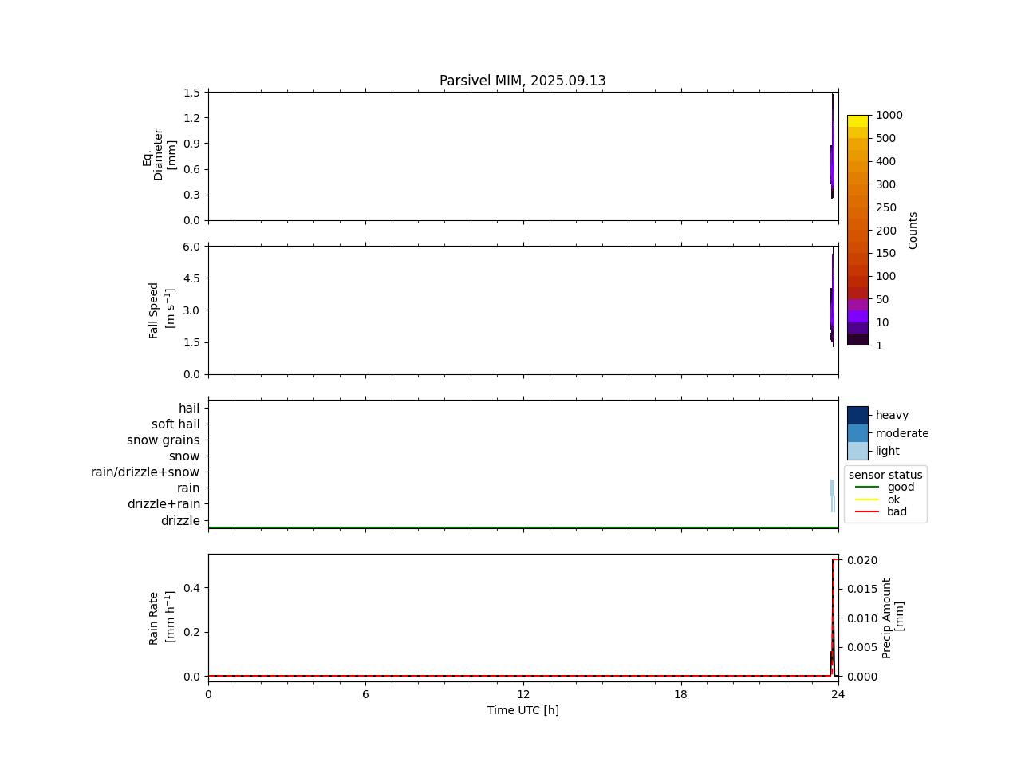Click colorbar tick value 200
1021x766 pixels.
885,231
